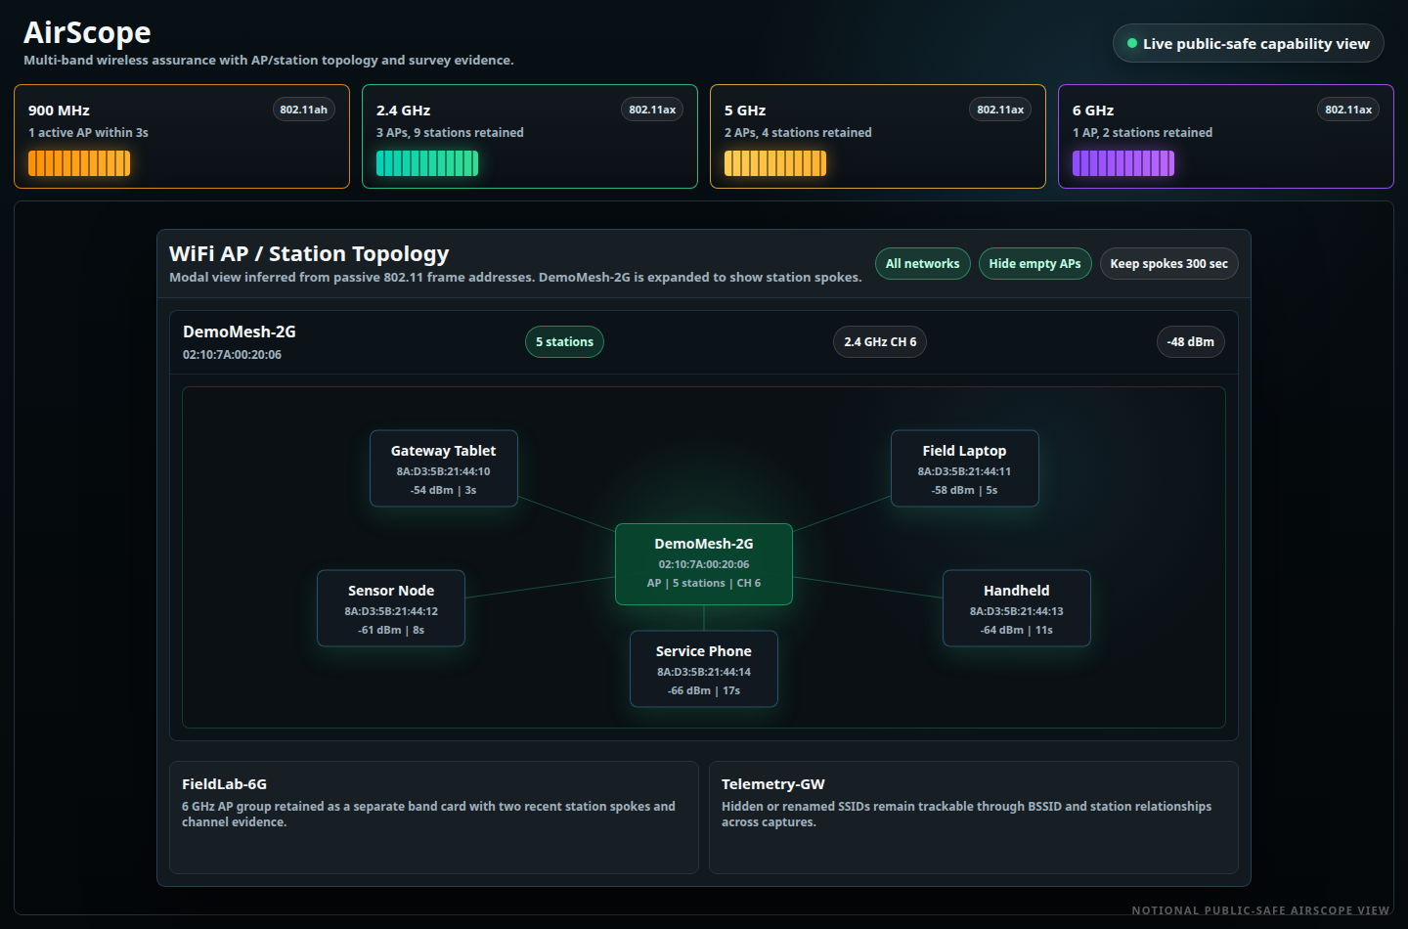The height and width of the screenshot is (929, 1408).
Task: Click the 802.11ax badge on the 5 GHz card
Action: tap(1000, 110)
